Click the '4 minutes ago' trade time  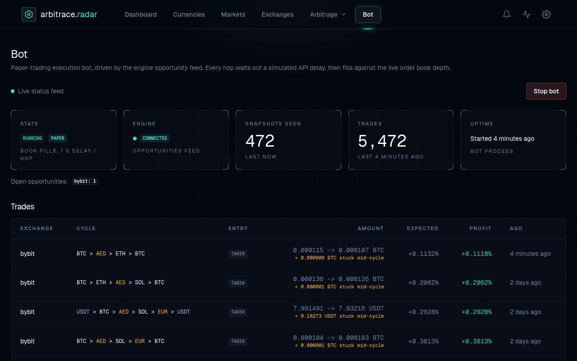pos(530,254)
